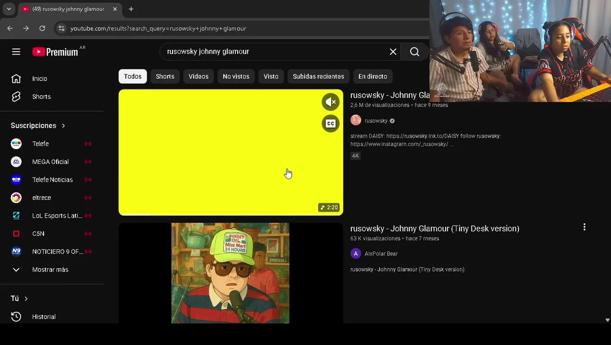Image resolution: width=611 pixels, height=345 pixels.
Task: Select the Subidas recientes filter chip
Action: click(x=318, y=76)
